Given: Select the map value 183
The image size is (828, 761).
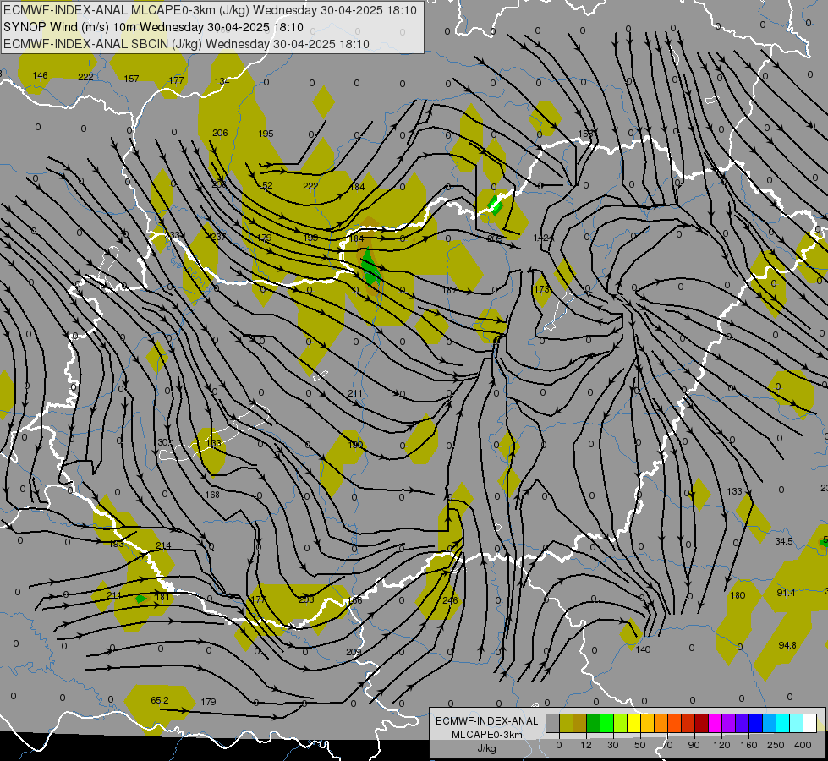Looking at the screenshot, I should (x=213, y=443).
